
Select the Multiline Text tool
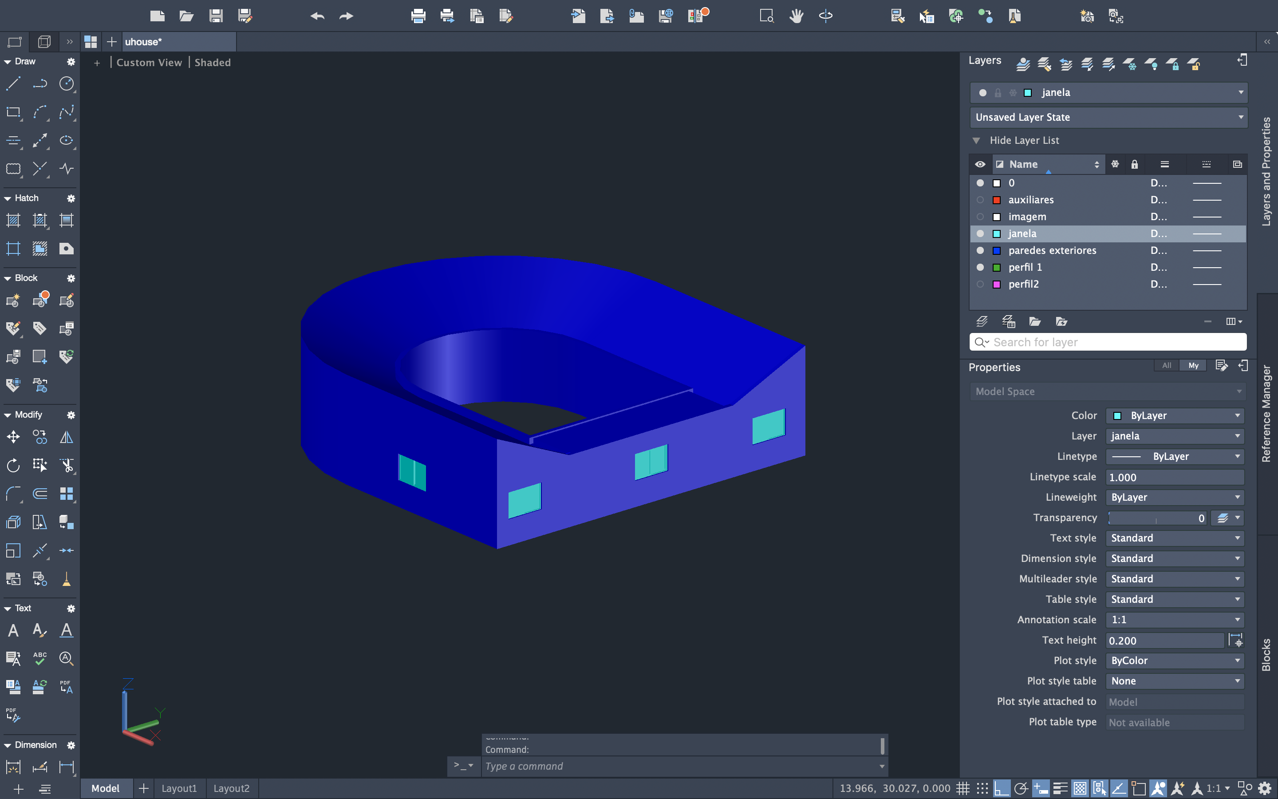pyautogui.click(x=13, y=630)
